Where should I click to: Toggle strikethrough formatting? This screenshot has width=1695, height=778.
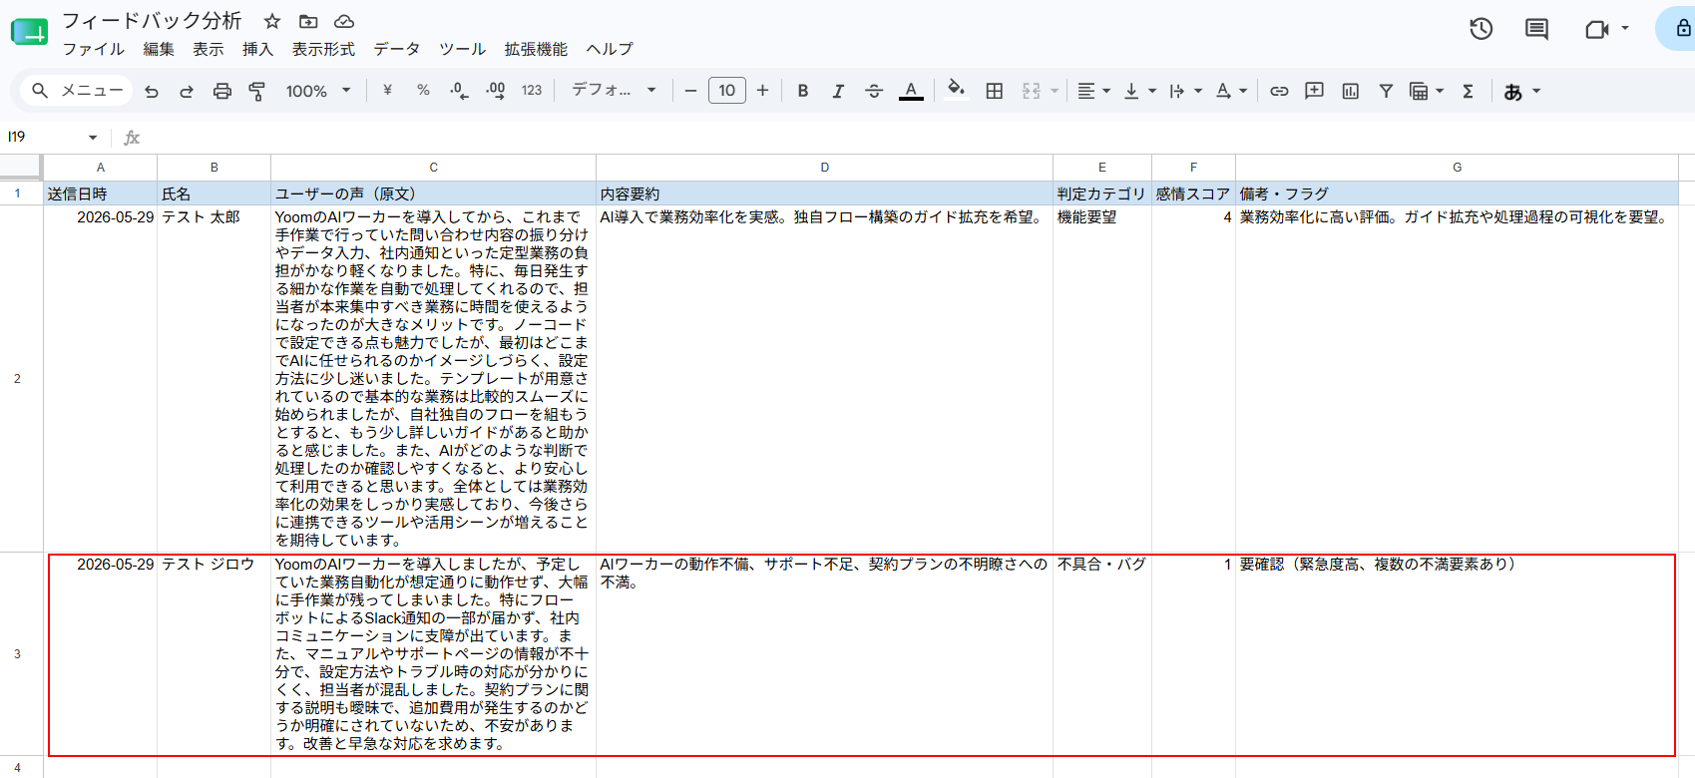coord(874,91)
